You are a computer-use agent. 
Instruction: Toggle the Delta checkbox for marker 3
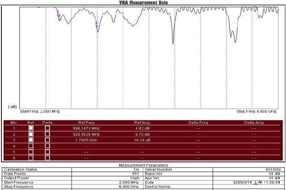point(48,140)
